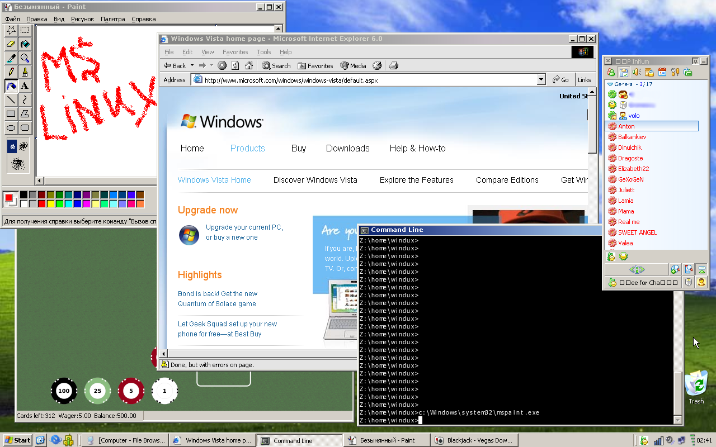Open the Free for Chat status menu

click(643, 282)
